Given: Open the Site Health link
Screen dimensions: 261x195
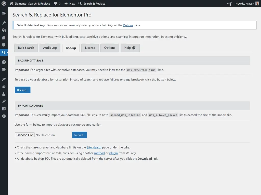Looking at the screenshot, I should click(x=94, y=147).
